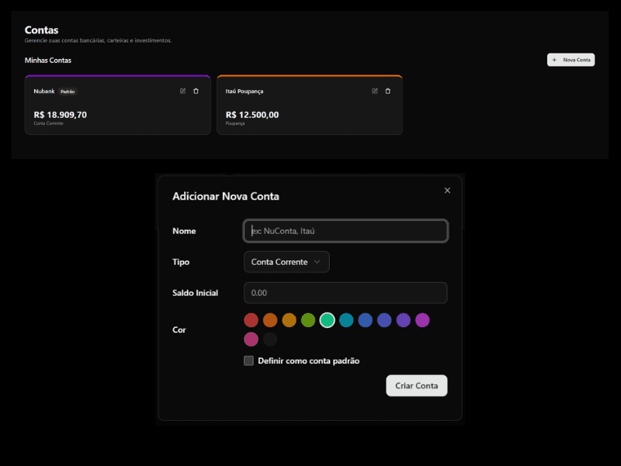Viewport: 621px width, 466px height.
Task: Choose the pink swatch in second row
Action: (x=251, y=339)
